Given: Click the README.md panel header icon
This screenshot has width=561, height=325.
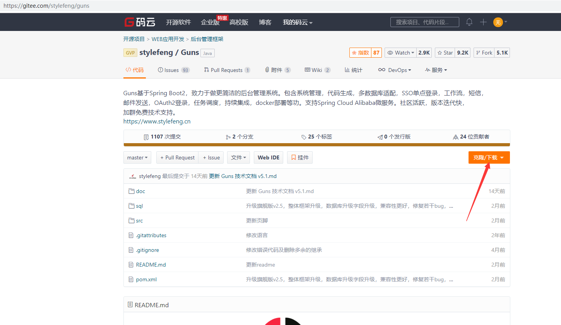Looking at the screenshot, I should (x=130, y=305).
